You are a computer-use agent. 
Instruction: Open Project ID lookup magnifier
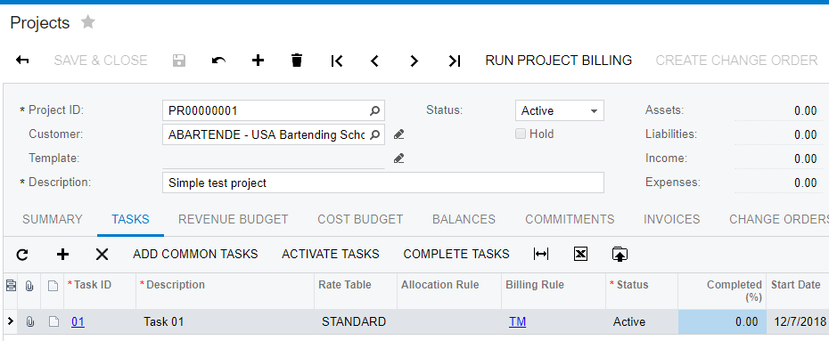[x=374, y=111]
